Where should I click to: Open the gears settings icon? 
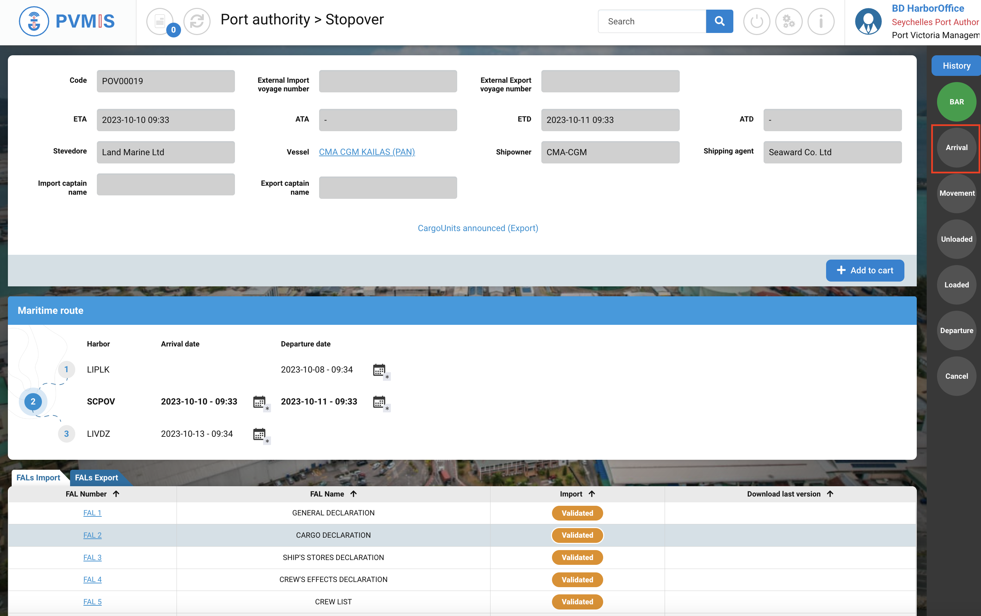[788, 21]
